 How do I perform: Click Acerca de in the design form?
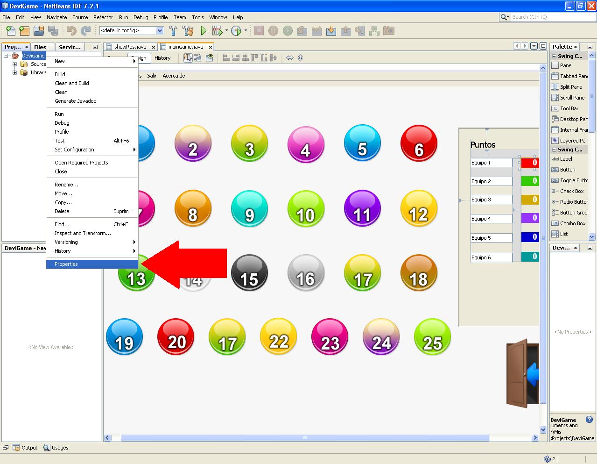pyautogui.click(x=174, y=76)
